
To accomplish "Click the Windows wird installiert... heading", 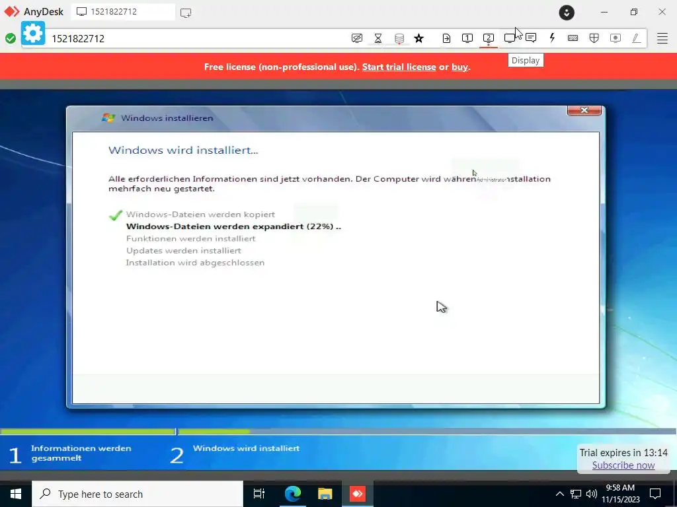I will point(183,151).
